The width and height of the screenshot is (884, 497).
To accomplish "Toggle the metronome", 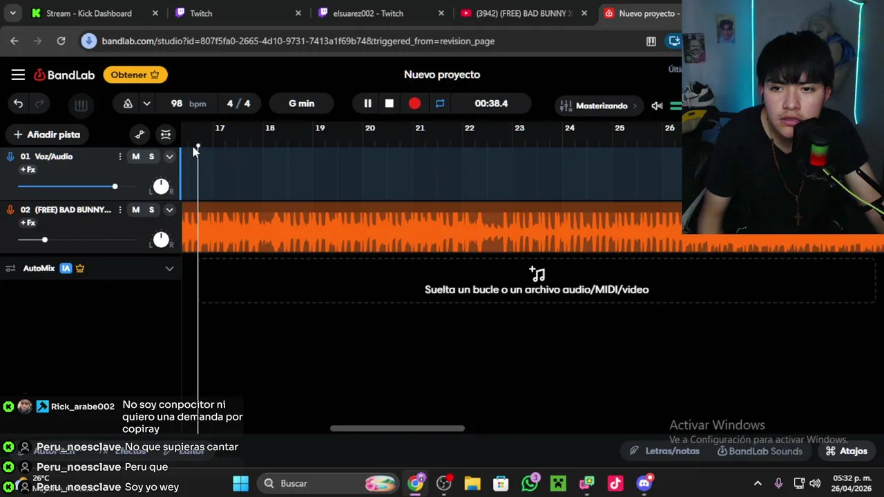I will pos(128,104).
